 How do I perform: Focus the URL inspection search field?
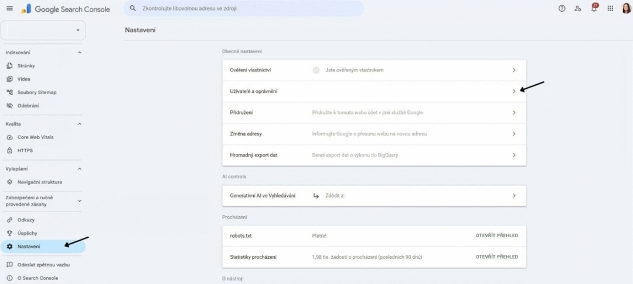(x=244, y=8)
